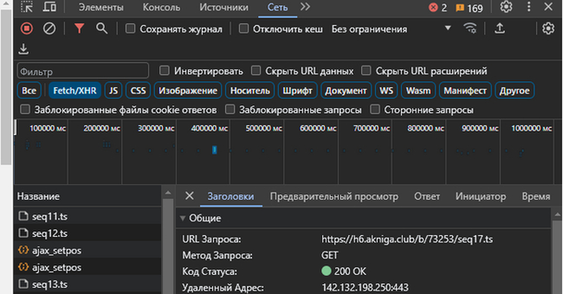
Task: Stop recording the network log
Action: 27,29
